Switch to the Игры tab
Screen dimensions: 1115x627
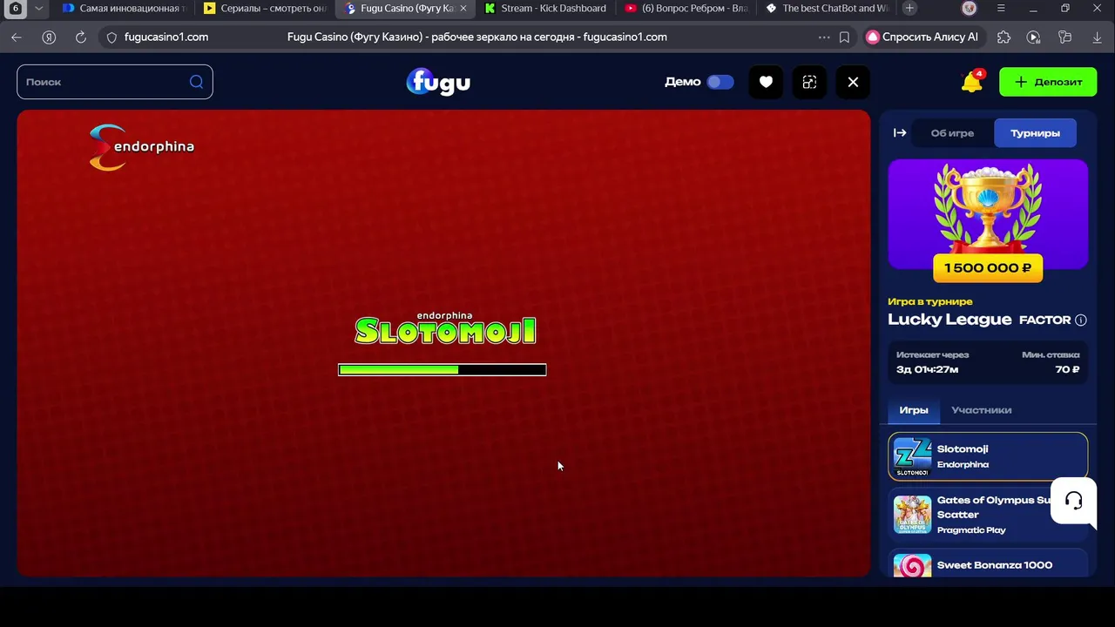[914, 410]
